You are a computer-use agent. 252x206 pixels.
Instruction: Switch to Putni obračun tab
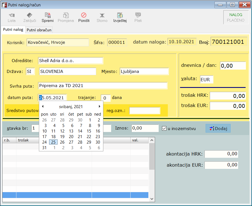click(39, 30)
